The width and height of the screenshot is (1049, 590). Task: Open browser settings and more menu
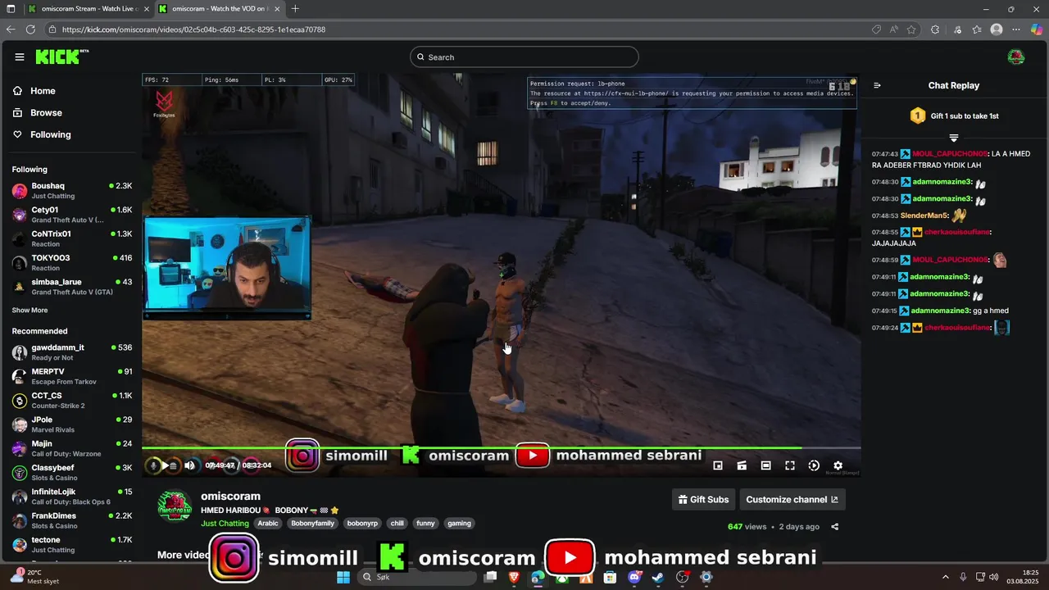[x=1016, y=29]
